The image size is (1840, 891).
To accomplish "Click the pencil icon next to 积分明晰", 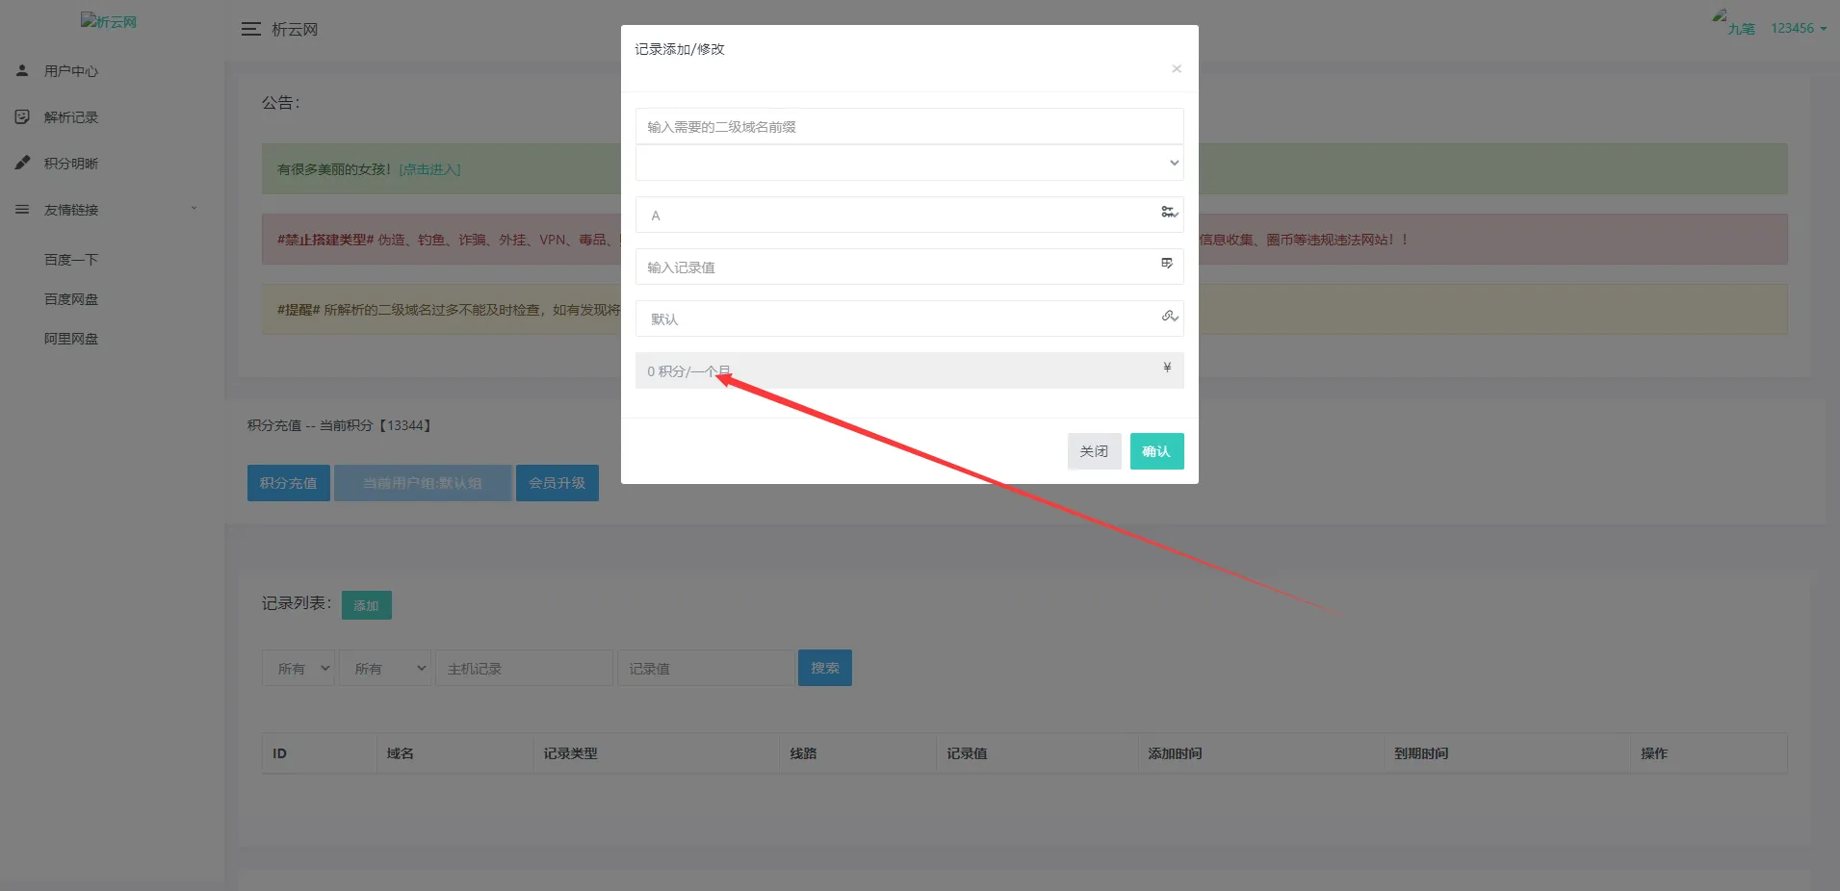I will [x=22, y=163].
